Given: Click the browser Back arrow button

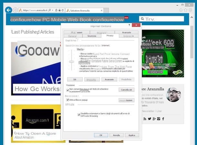Looking at the screenshot, I should pos(8,10).
